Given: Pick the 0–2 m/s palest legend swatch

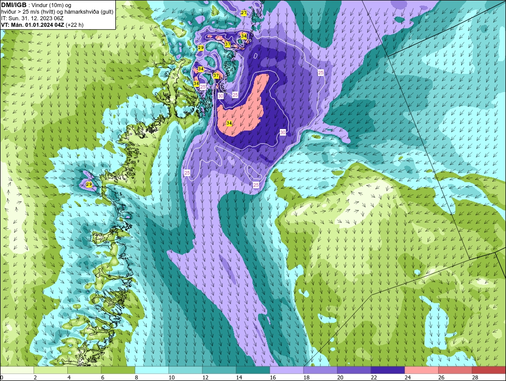Looking at the screenshot, I should click(x=17, y=370).
